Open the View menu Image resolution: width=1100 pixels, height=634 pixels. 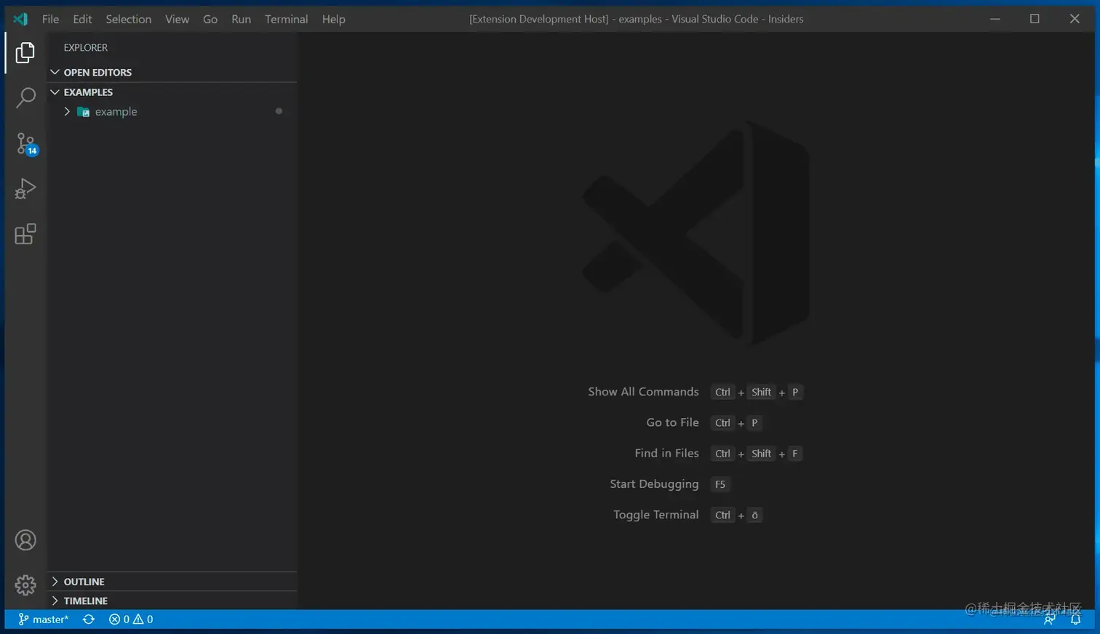point(177,19)
